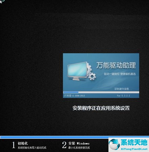Viewport: 149px width, 152px height.
Task: Click the large step number 1
Action: (x=14, y=145)
